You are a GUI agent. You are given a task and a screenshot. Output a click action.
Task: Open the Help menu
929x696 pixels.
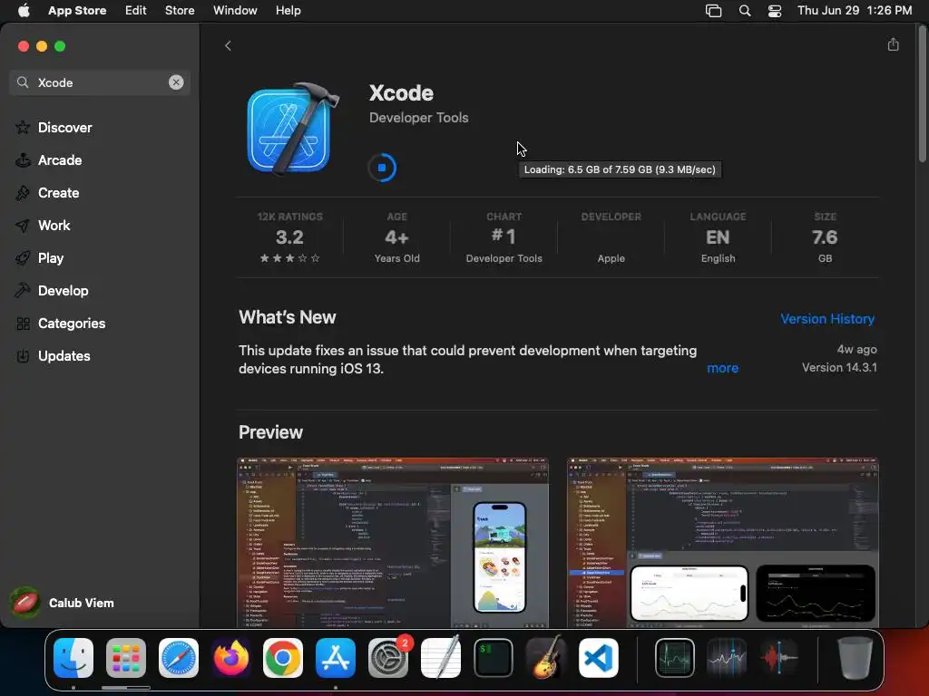[288, 11]
